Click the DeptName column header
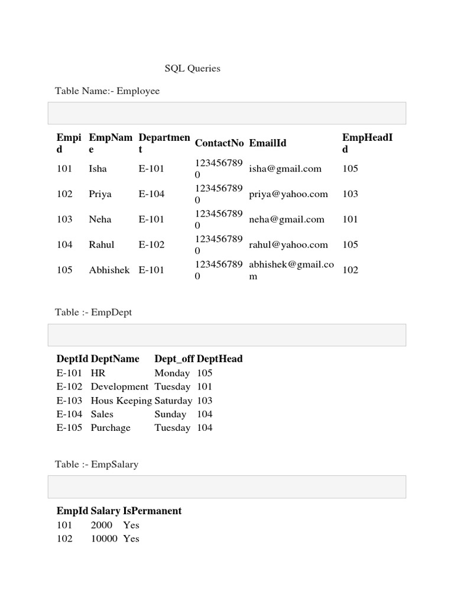454x606 pixels. point(115,359)
